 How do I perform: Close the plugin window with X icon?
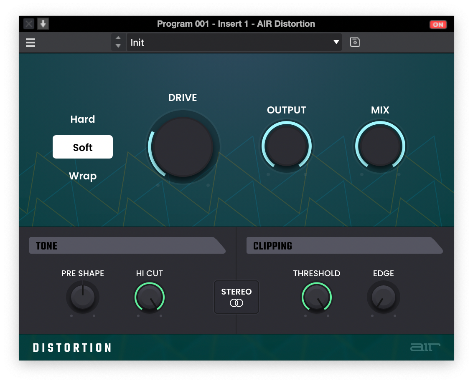[29, 24]
